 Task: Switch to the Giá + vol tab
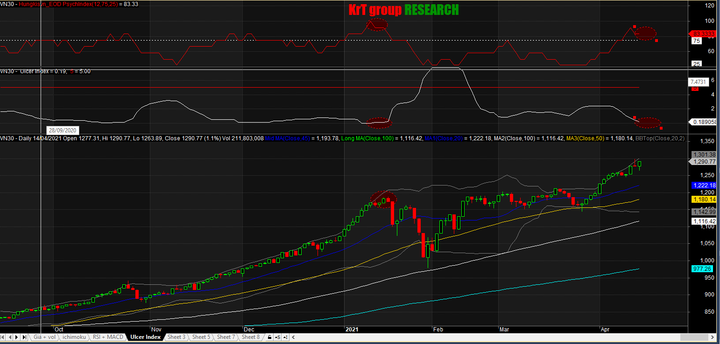[44, 337]
